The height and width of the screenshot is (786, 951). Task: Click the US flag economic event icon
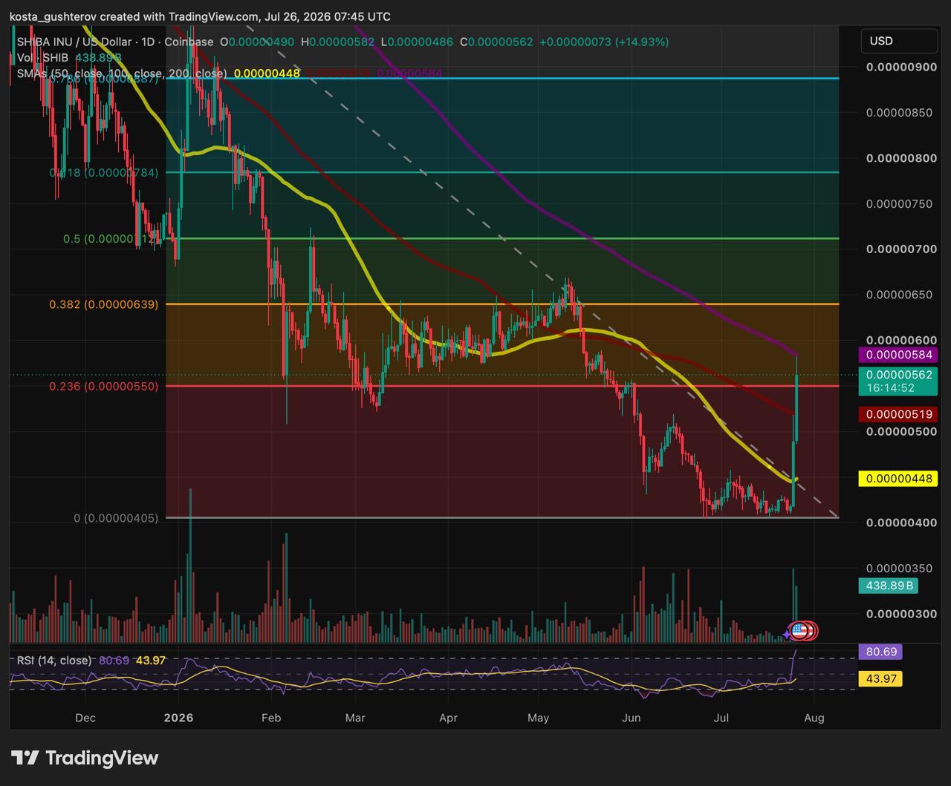(x=799, y=631)
